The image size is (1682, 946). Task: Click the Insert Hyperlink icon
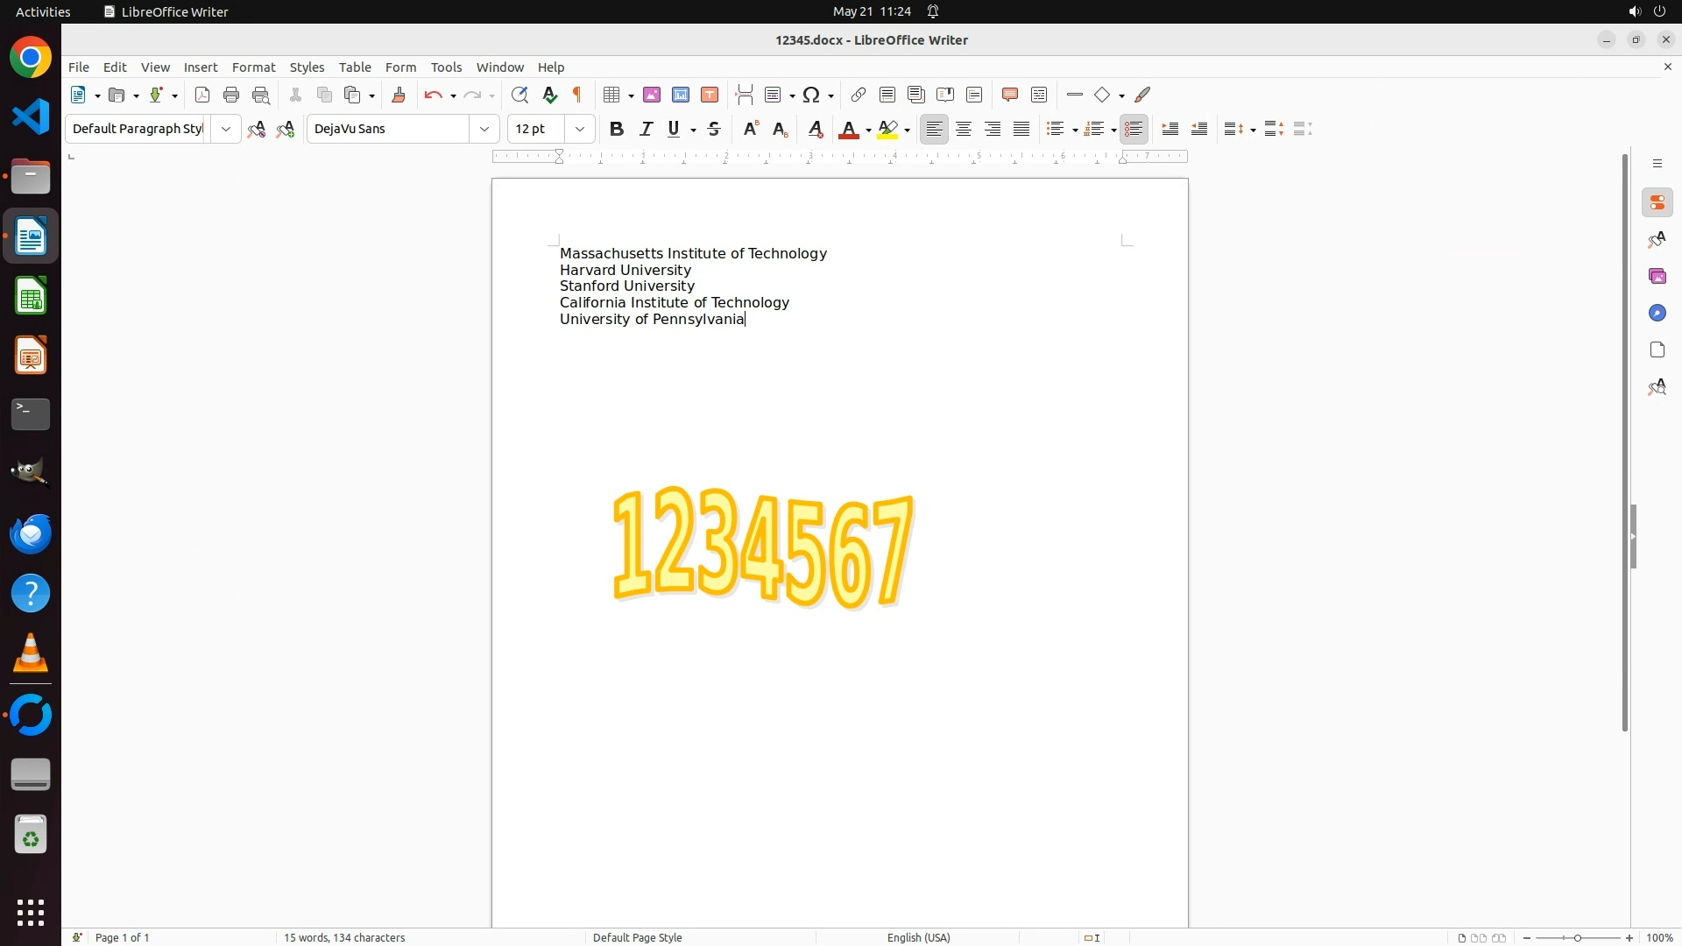pyautogui.click(x=859, y=95)
